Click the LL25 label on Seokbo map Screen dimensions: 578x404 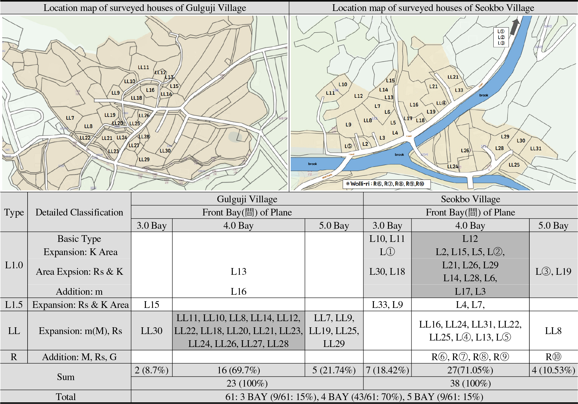514,165
